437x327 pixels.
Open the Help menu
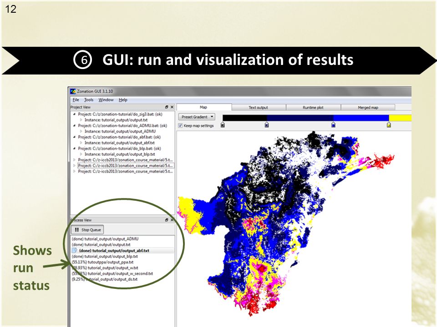click(123, 100)
